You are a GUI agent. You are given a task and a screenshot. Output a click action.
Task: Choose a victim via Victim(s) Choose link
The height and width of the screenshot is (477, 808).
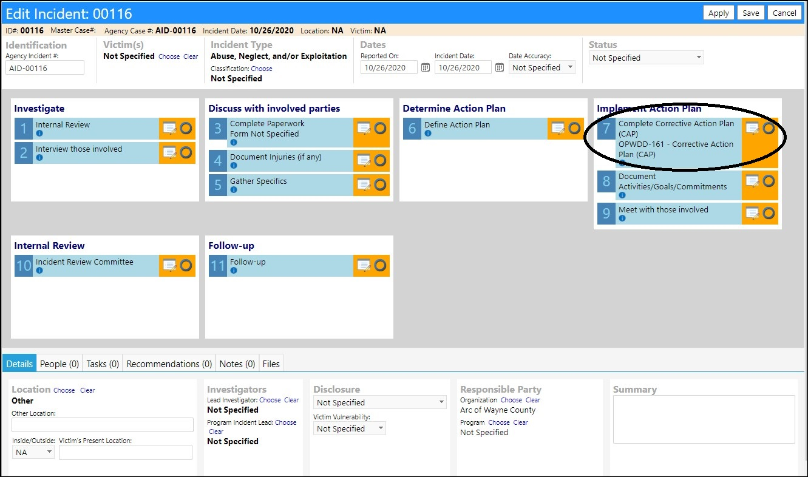point(169,56)
